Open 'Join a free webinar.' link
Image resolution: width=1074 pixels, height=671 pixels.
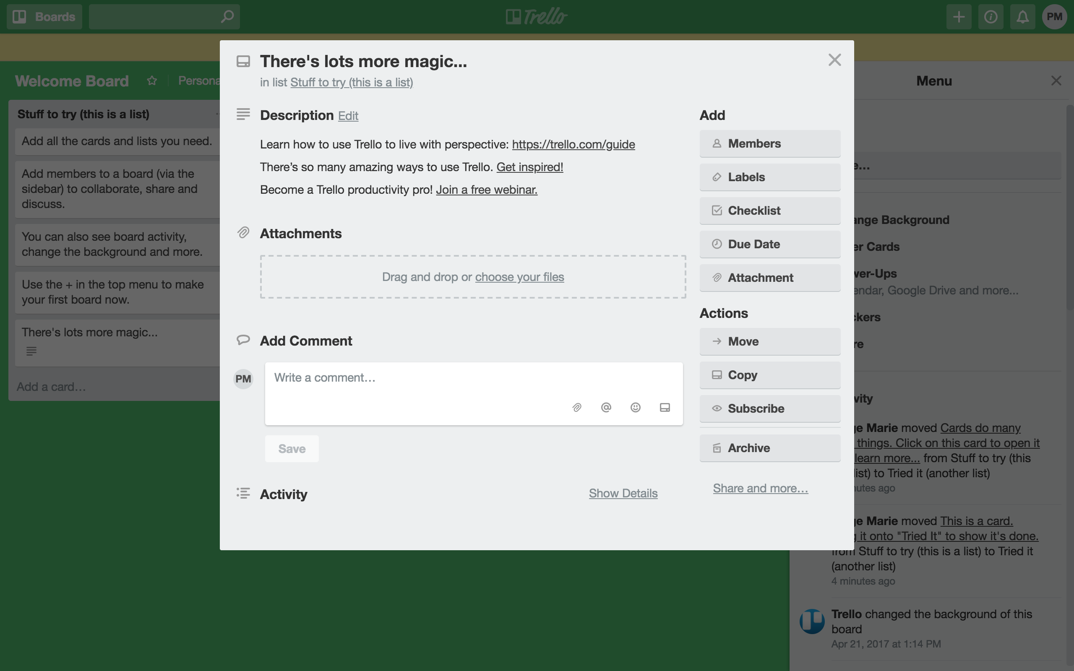tap(486, 190)
